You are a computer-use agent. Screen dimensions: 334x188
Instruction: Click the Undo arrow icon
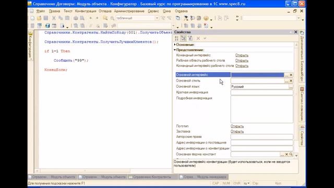click(x=90, y=18)
